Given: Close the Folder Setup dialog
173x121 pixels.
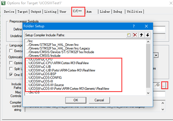Looking at the screenshot, I should click(x=146, y=26).
